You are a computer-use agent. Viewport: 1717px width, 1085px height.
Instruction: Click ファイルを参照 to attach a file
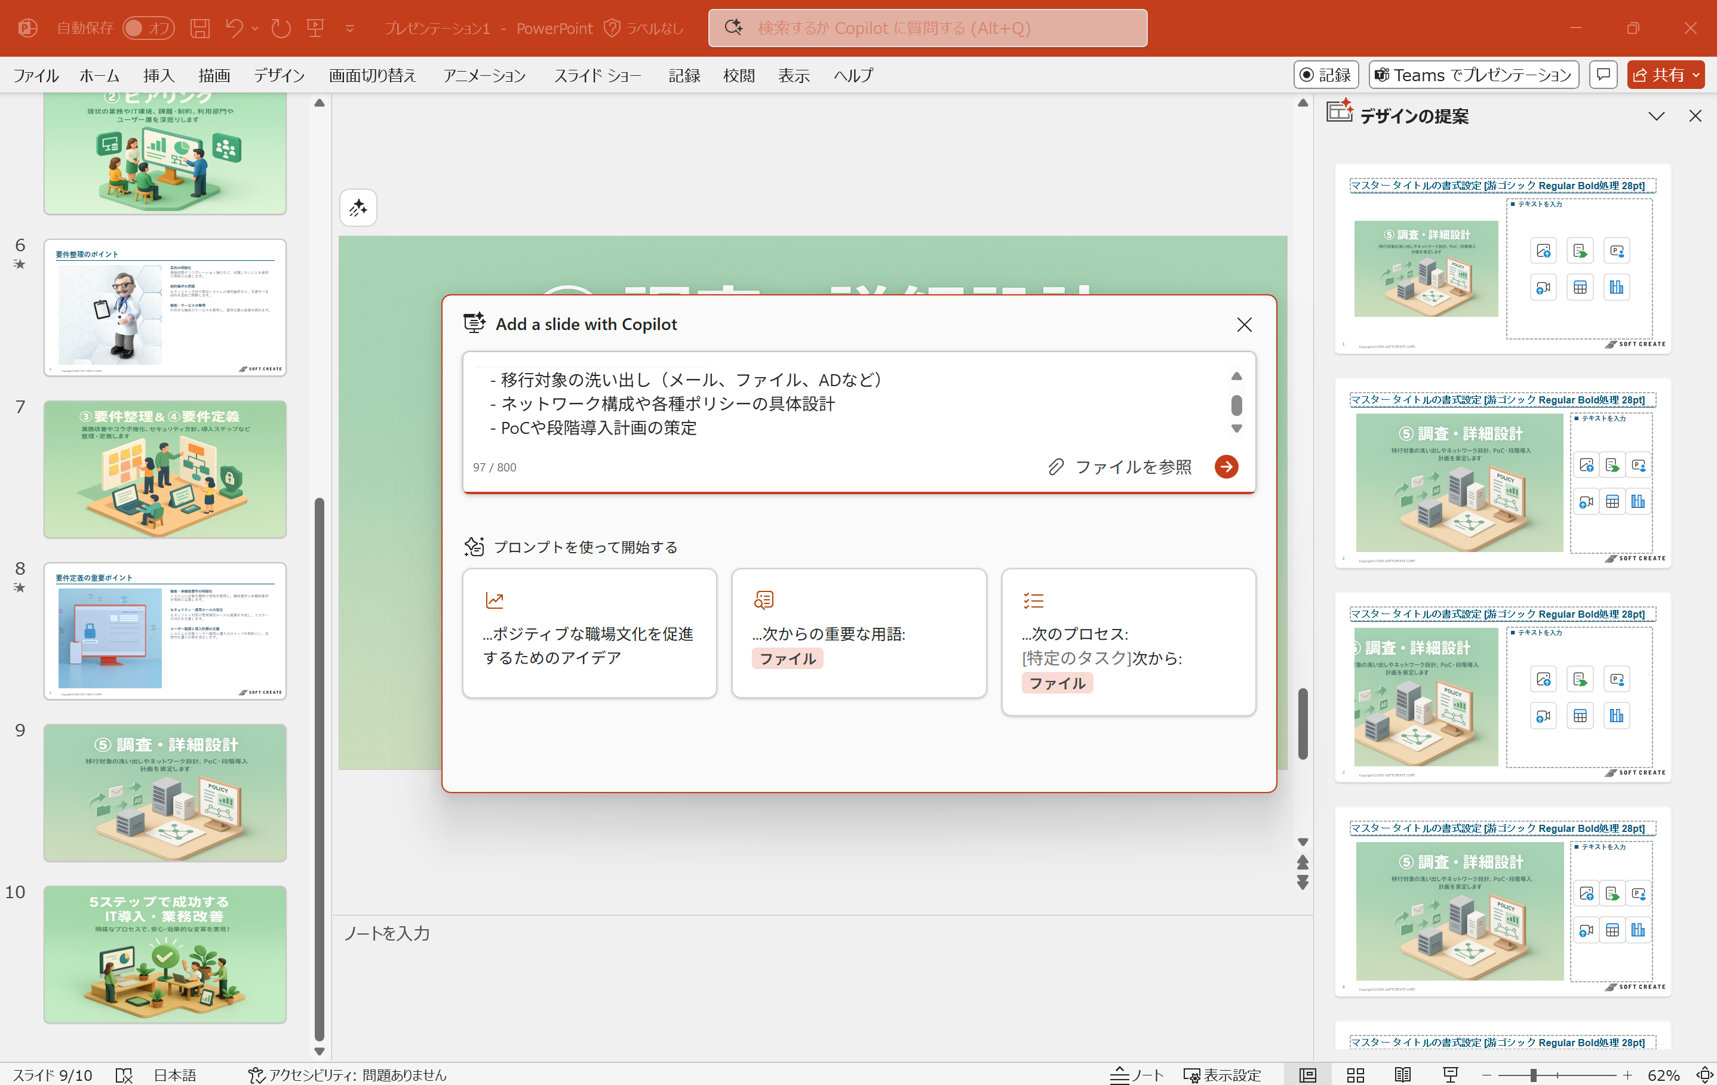coord(1134,467)
